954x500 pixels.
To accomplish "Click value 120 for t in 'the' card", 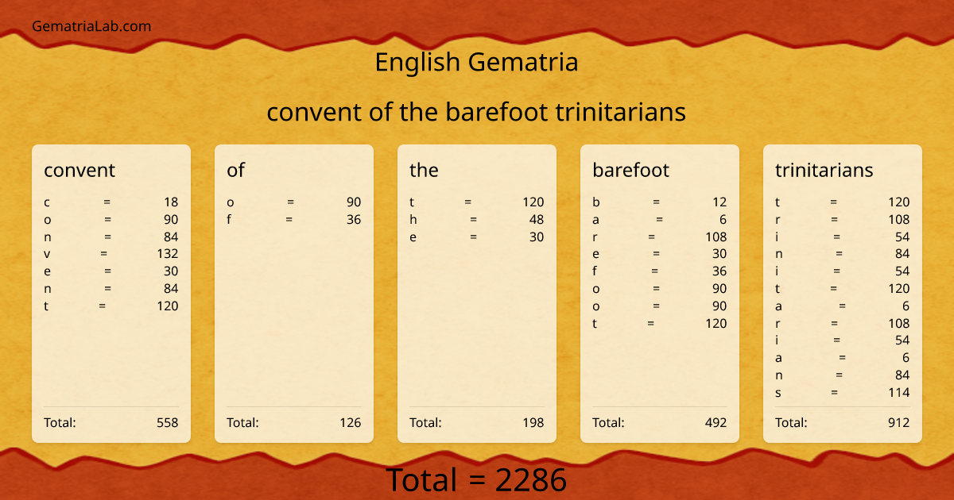I will pos(533,202).
